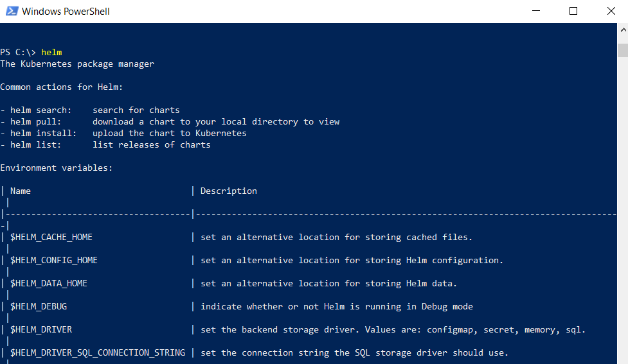Click the 'helm install:' line

[x=123, y=133]
